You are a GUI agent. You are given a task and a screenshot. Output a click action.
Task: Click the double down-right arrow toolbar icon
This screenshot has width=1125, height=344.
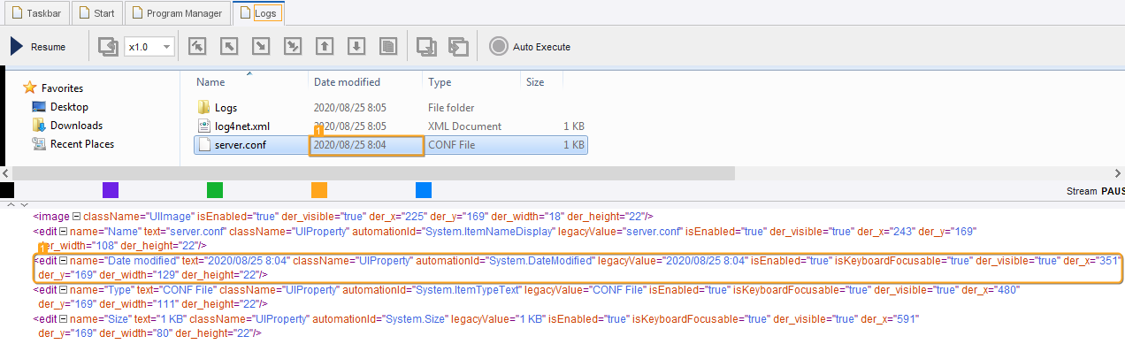click(x=293, y=47)
